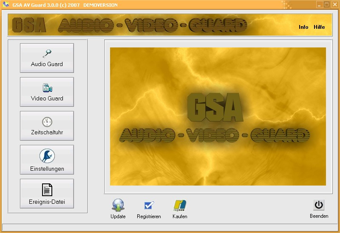Open the Hilfe menu
Viewport: 340px width, 233px height.
(x=319, y=27)
